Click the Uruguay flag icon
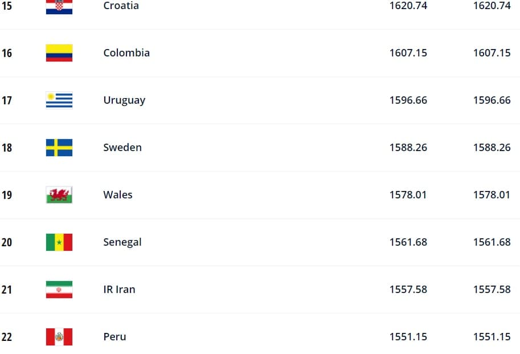This screenshot has height=354, width=520. coord(59,100)
